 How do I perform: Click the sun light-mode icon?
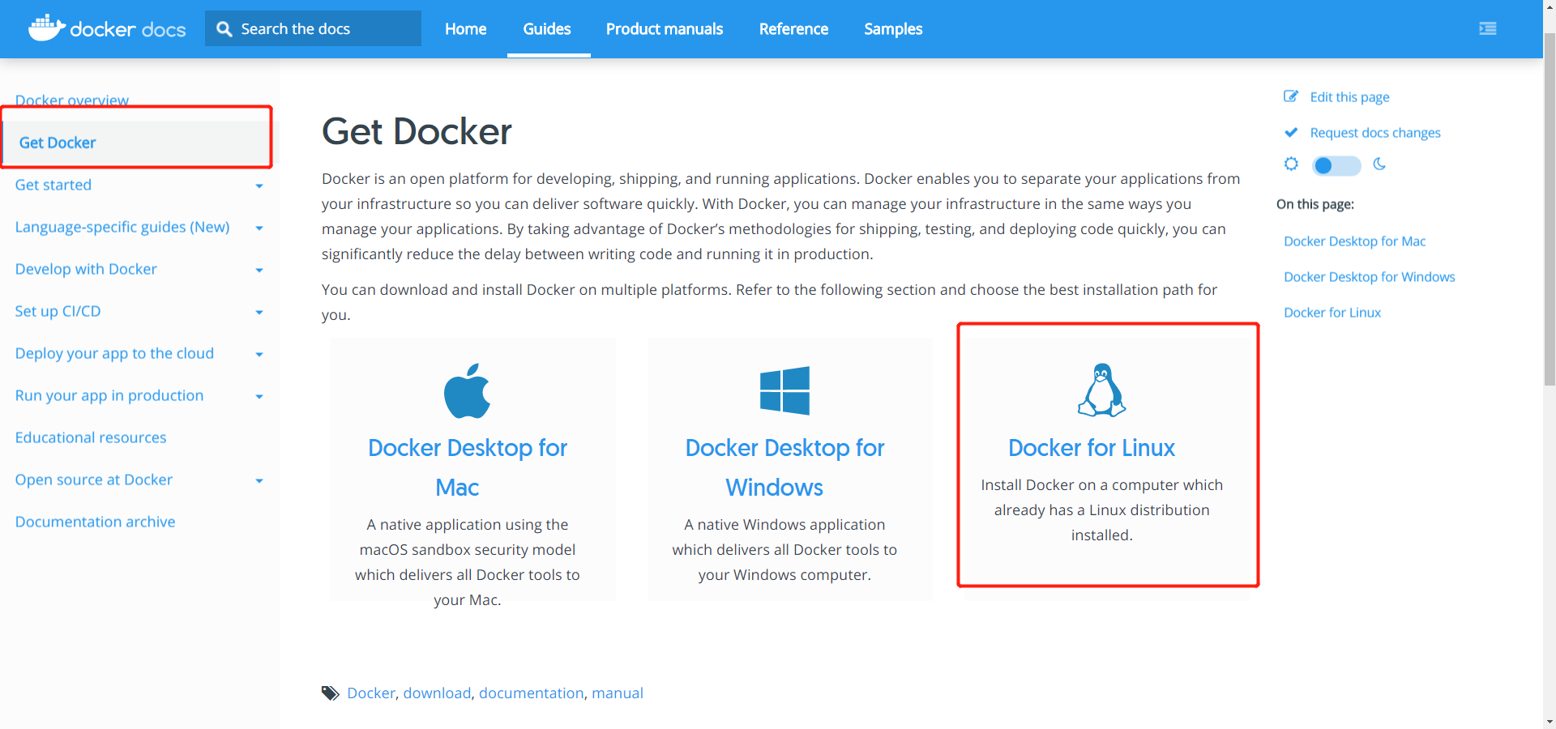click(1291, 164)
